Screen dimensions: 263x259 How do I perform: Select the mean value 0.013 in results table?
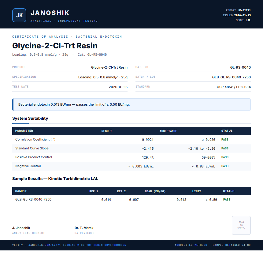point(181,200)
